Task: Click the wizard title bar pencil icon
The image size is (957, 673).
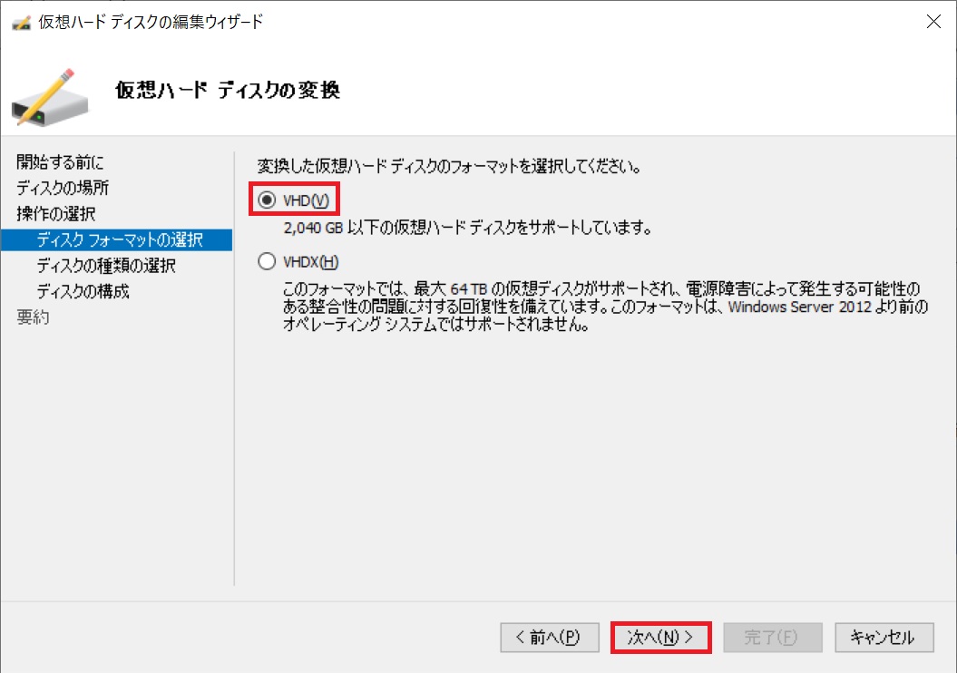Action: click(x=22, y=23)
